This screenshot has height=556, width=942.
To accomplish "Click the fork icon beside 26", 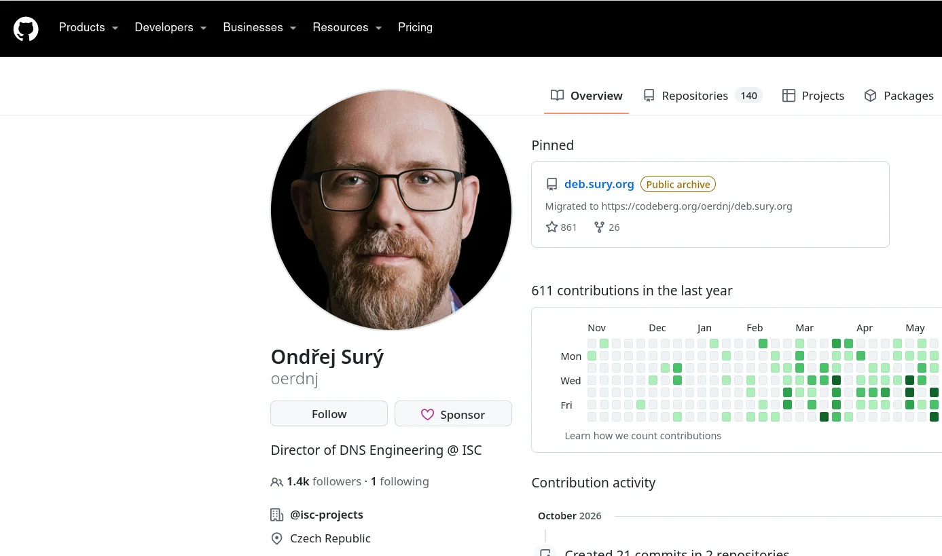I will tap(599, 227).
